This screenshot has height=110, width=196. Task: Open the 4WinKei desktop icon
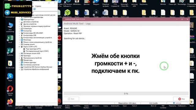[x=163, y=2]
